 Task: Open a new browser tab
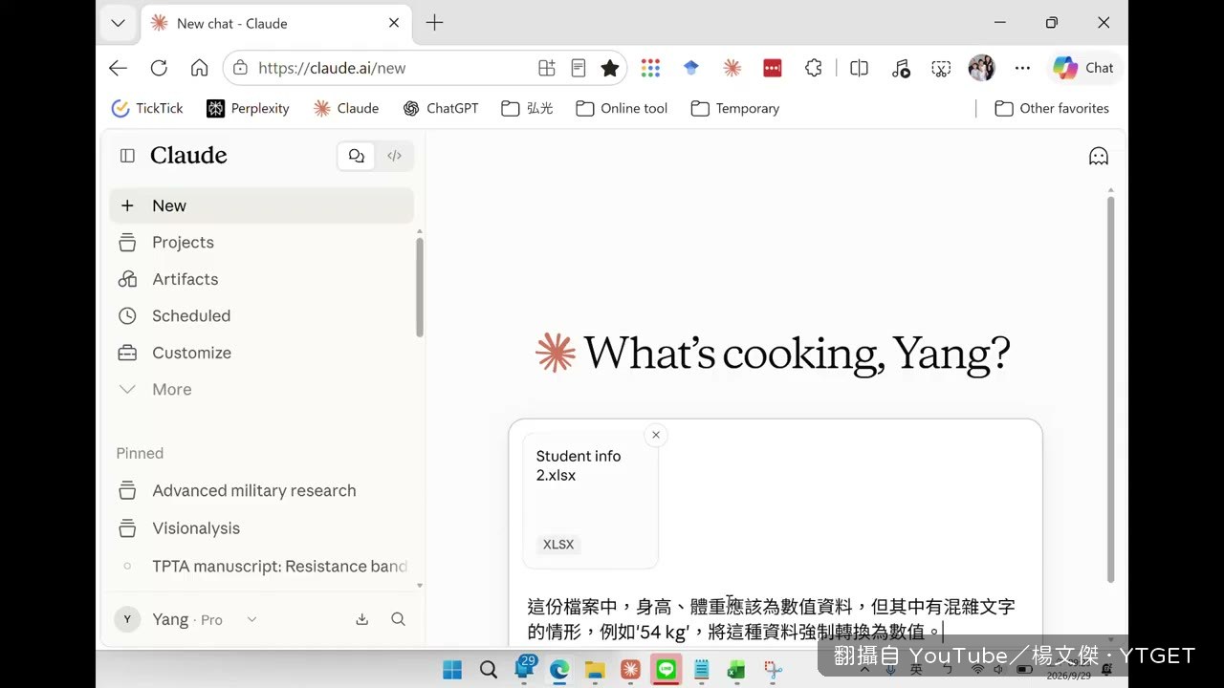(x=434, y=23)
